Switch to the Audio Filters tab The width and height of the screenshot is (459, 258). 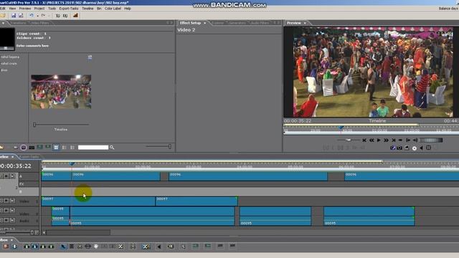[x=260, y=23]
